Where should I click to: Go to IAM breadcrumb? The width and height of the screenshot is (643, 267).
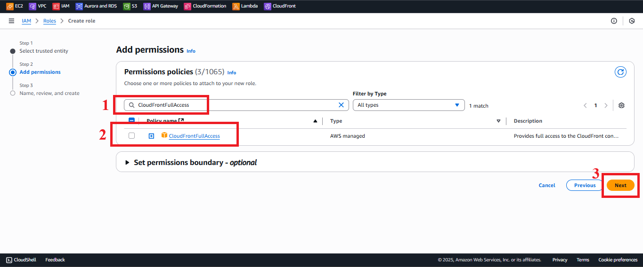coord(26,21)
